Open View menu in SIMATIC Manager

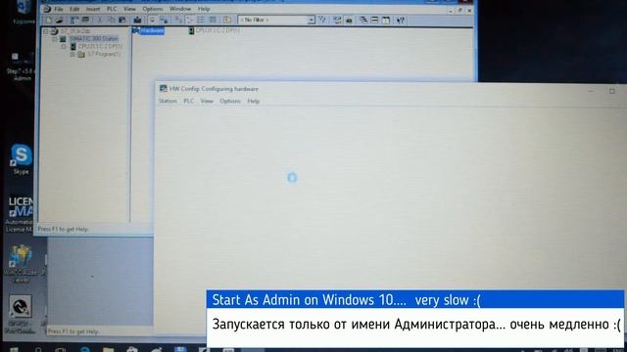pyautogui.click(x=129, y=9)
